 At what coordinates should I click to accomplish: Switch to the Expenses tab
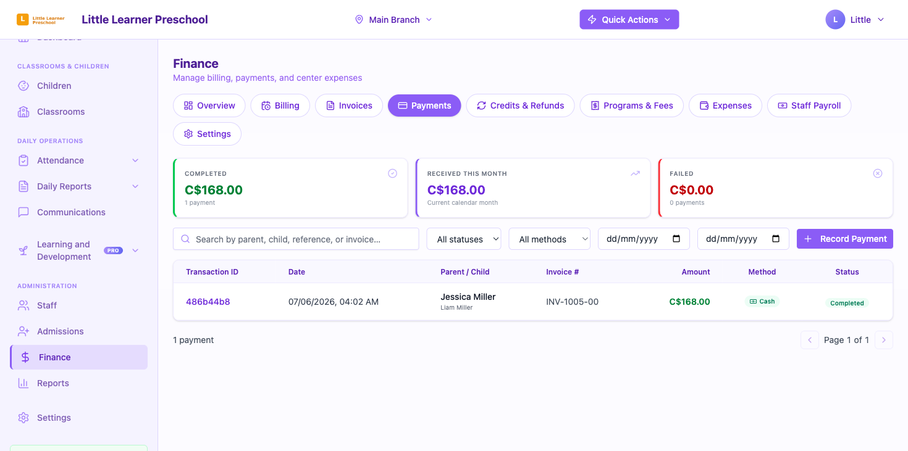tap(725, 106)
